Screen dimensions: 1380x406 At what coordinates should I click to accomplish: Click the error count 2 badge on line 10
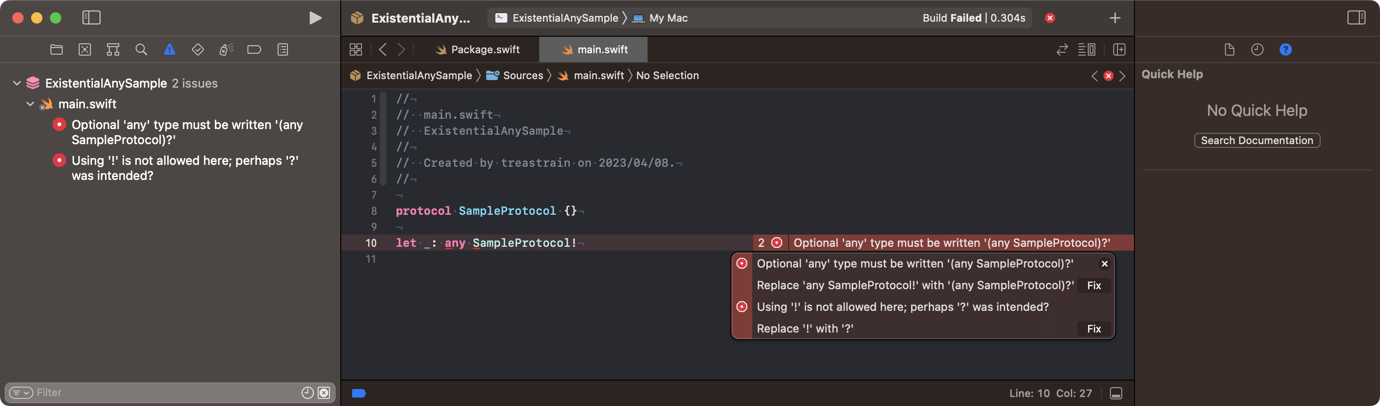[770, 243]
